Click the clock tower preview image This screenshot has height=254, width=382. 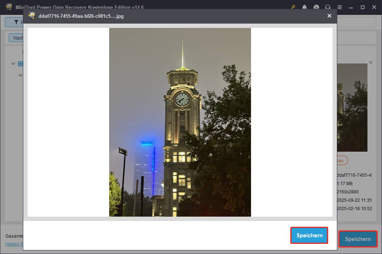click(x=180, y=122)
